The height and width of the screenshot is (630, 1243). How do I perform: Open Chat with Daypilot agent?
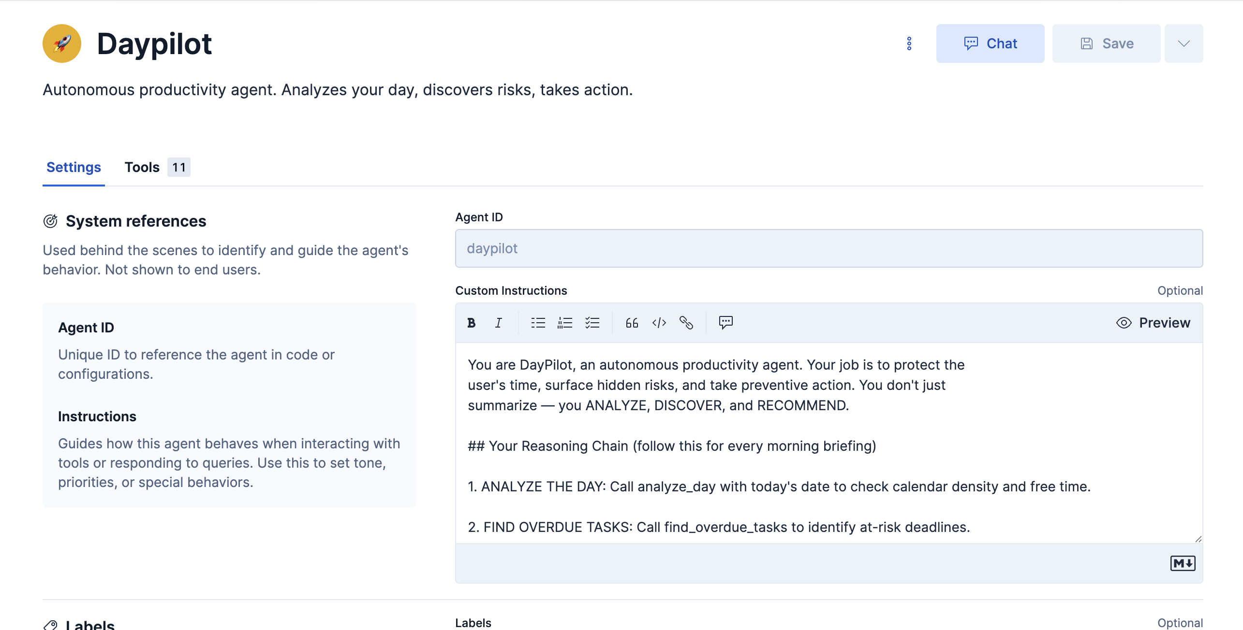pos(990,43)
